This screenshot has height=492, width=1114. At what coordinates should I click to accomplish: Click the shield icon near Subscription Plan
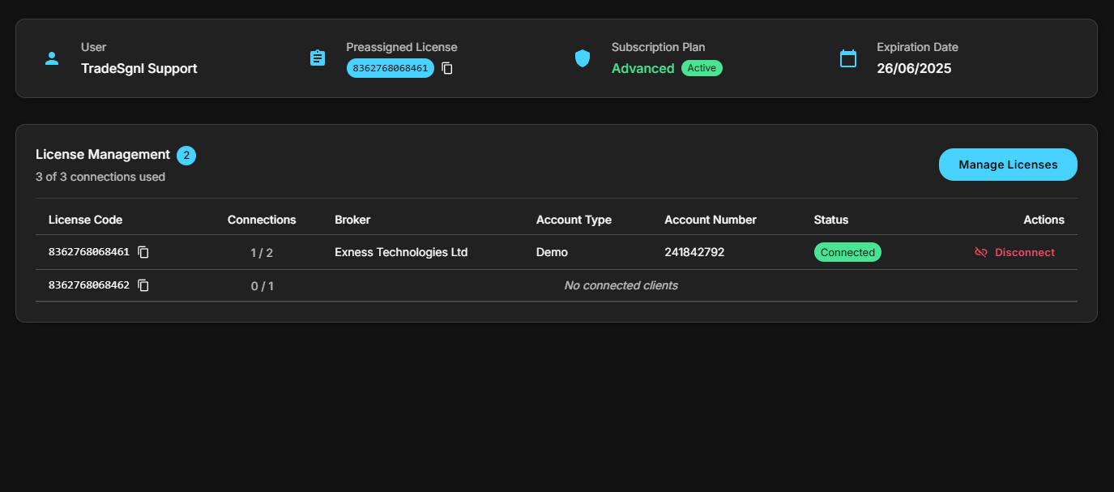583,58
